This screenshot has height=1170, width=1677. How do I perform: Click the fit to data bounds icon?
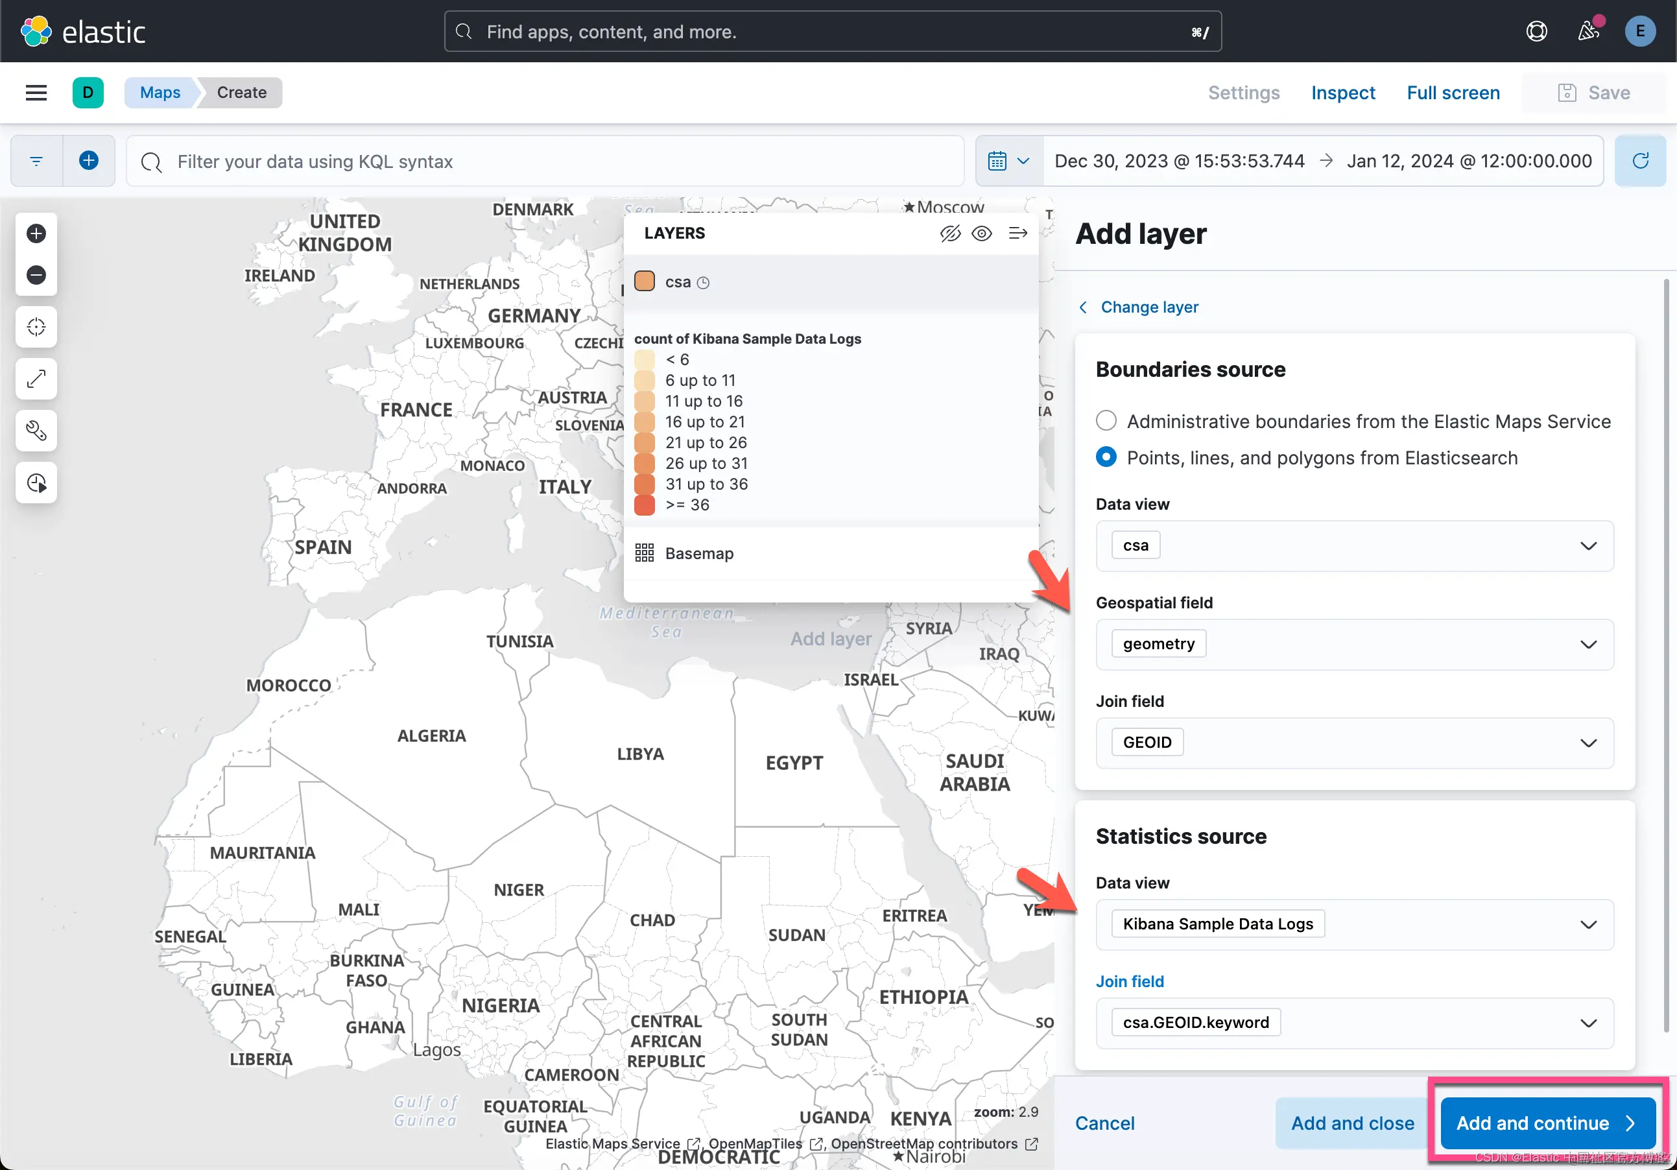pos(36,327)
